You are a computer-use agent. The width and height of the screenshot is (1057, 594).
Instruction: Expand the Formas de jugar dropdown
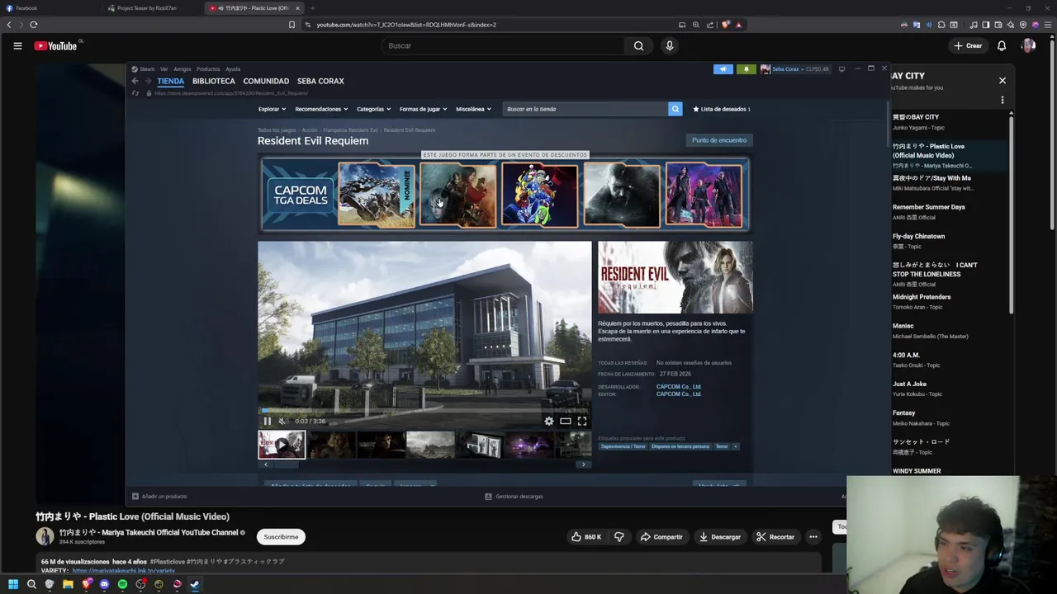[x=423, y=109]
